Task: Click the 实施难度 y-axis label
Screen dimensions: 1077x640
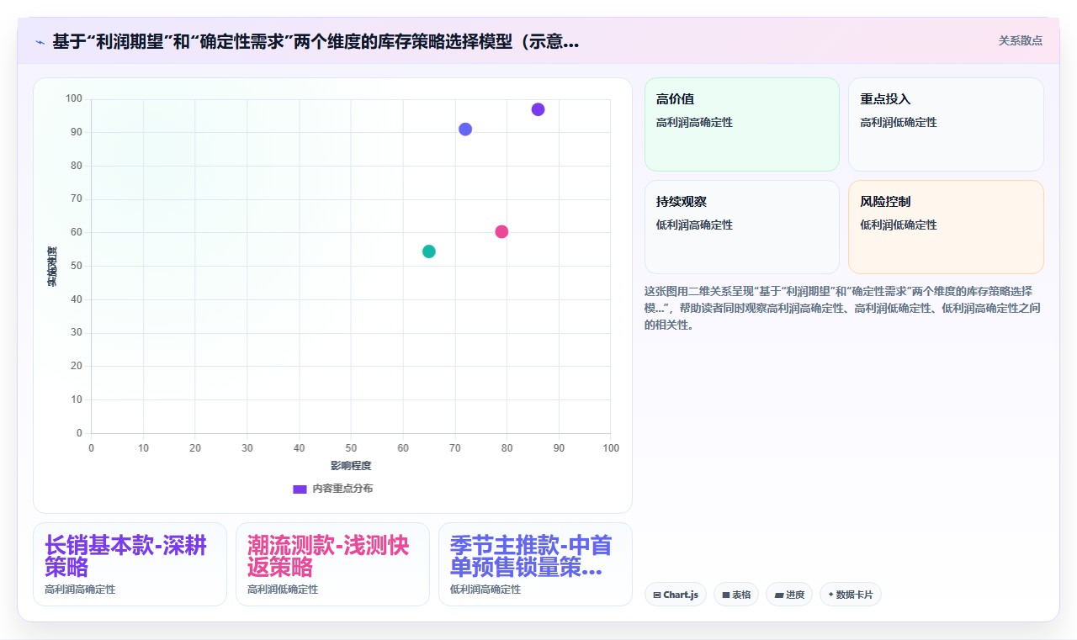Action: 52,266
